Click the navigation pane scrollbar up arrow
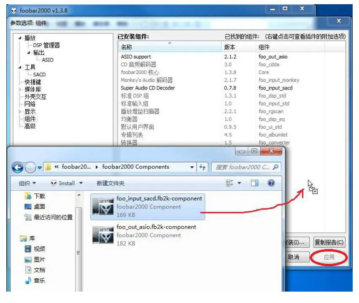 click(x=79, y=195)
